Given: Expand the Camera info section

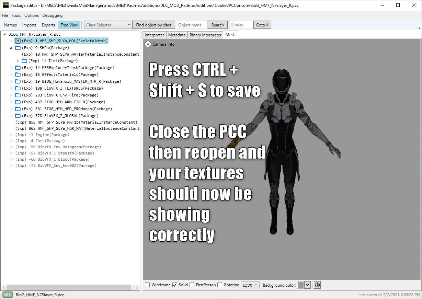Looking at the screenshot, I should (148, 44).
